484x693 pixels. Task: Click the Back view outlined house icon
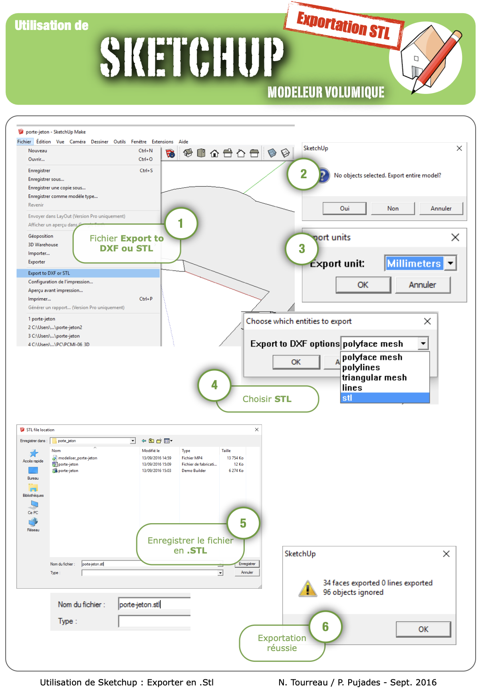click(241, 153)
